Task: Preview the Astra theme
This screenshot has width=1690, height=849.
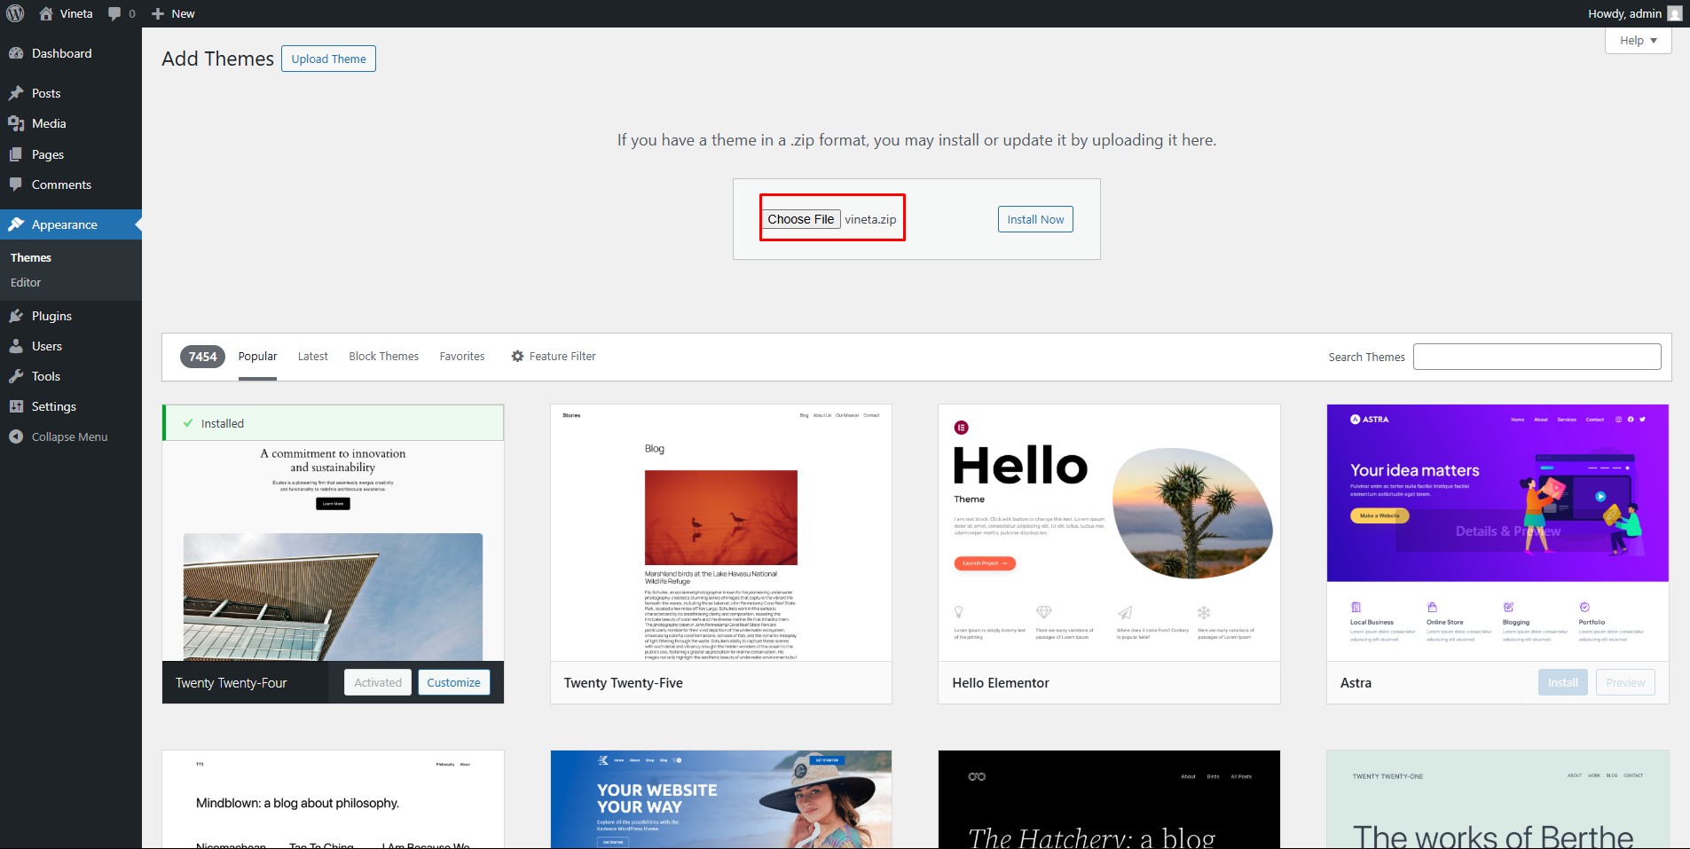Action: [1625, 682]
